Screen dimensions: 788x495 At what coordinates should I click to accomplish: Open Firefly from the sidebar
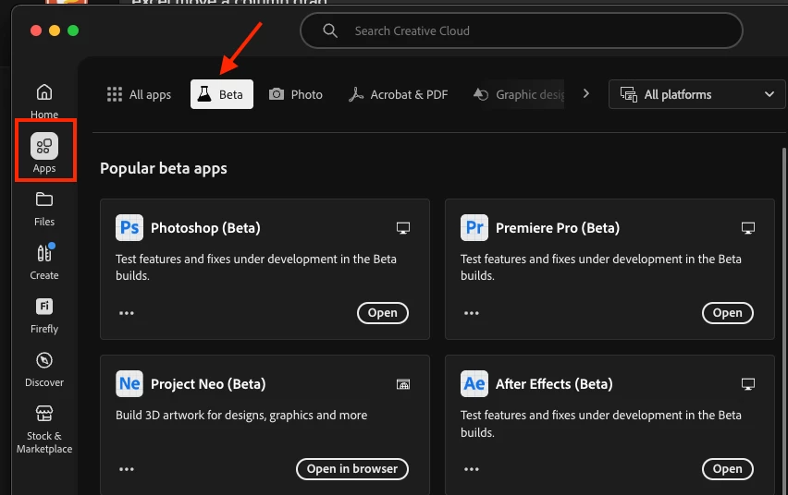[44, 315]
